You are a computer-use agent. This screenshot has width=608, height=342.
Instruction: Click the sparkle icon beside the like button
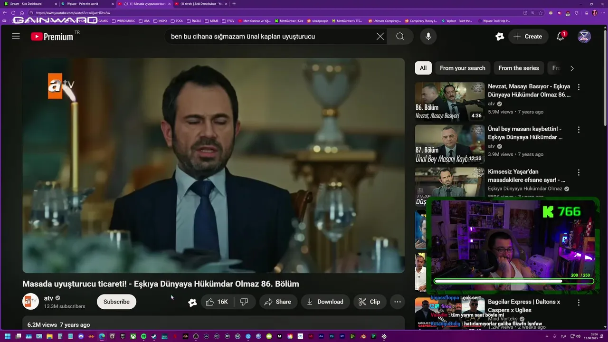point(192,302)
